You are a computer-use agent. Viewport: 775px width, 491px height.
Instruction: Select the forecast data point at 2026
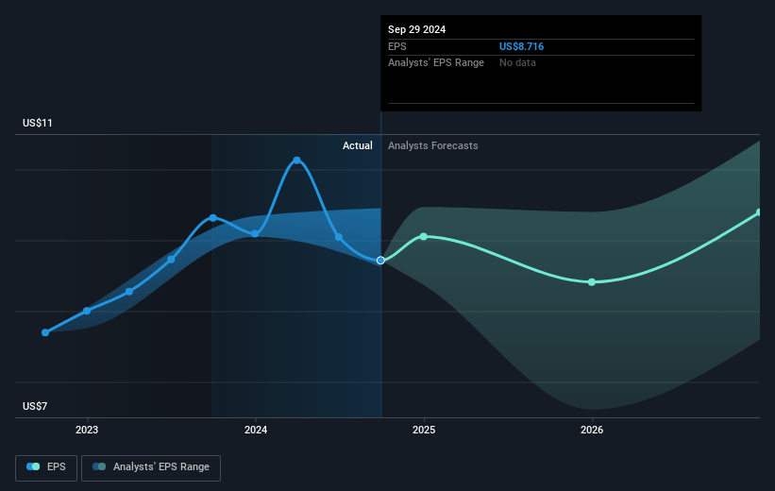592,282
